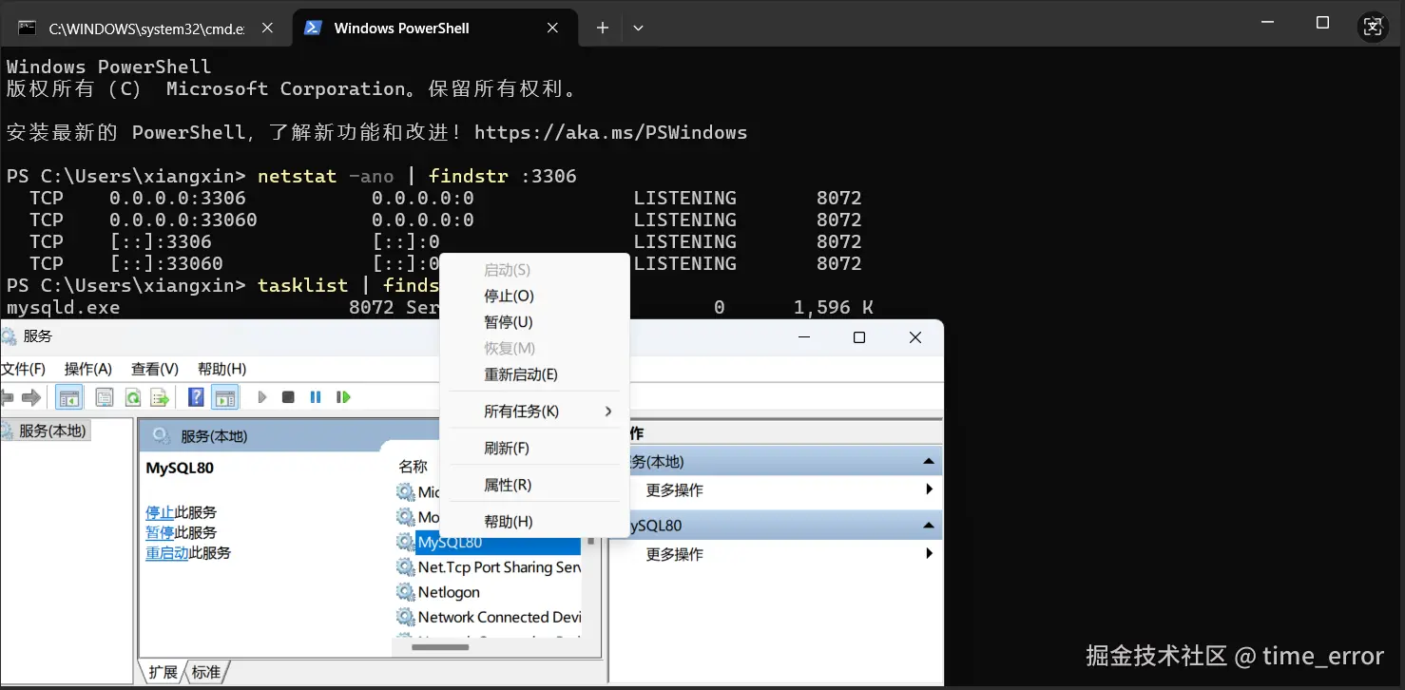
Task: Open the 文件(F) menu in Services
Action: click(23, 369)
